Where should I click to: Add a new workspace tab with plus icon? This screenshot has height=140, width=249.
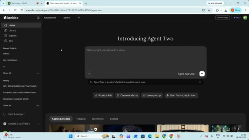[79, 18]
